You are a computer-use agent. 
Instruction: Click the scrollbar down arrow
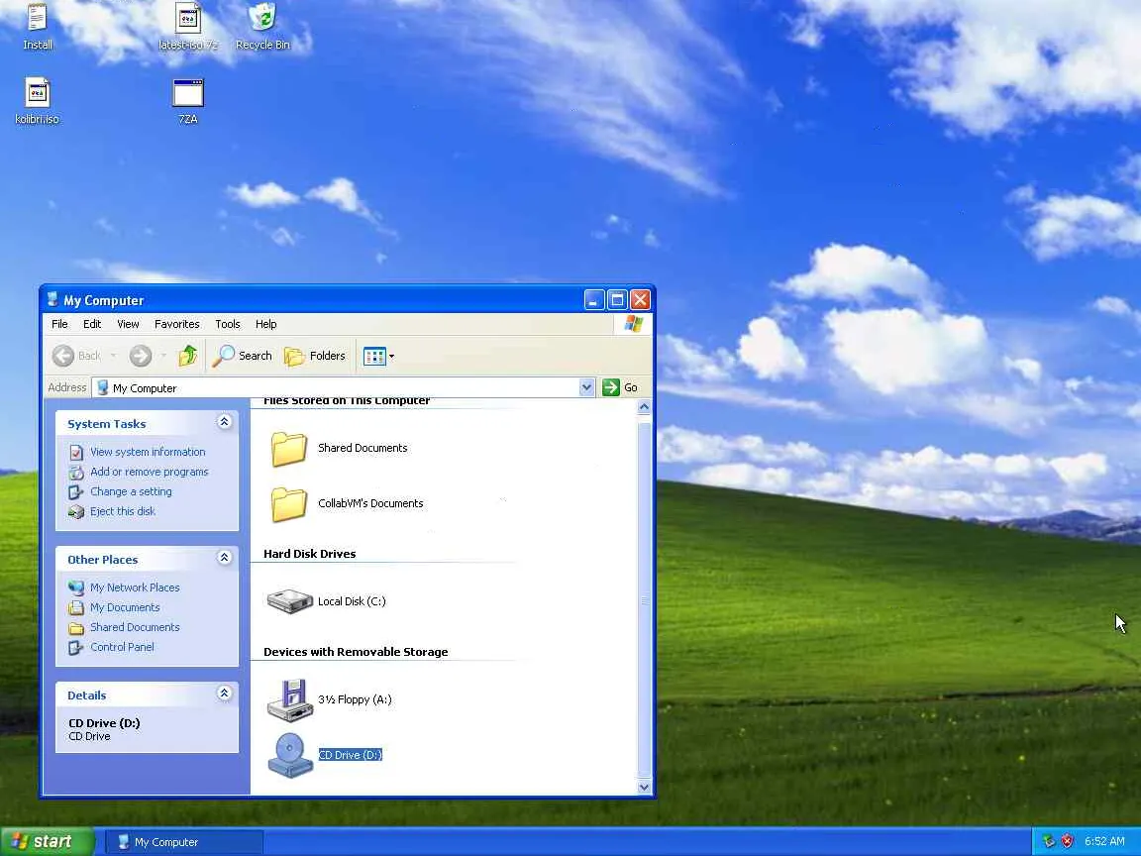(644, 787)
